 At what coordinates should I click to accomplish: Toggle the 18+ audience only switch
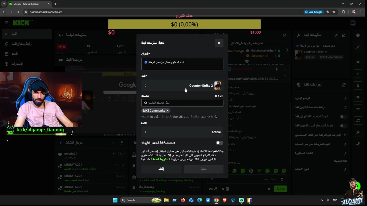(219, 143)
